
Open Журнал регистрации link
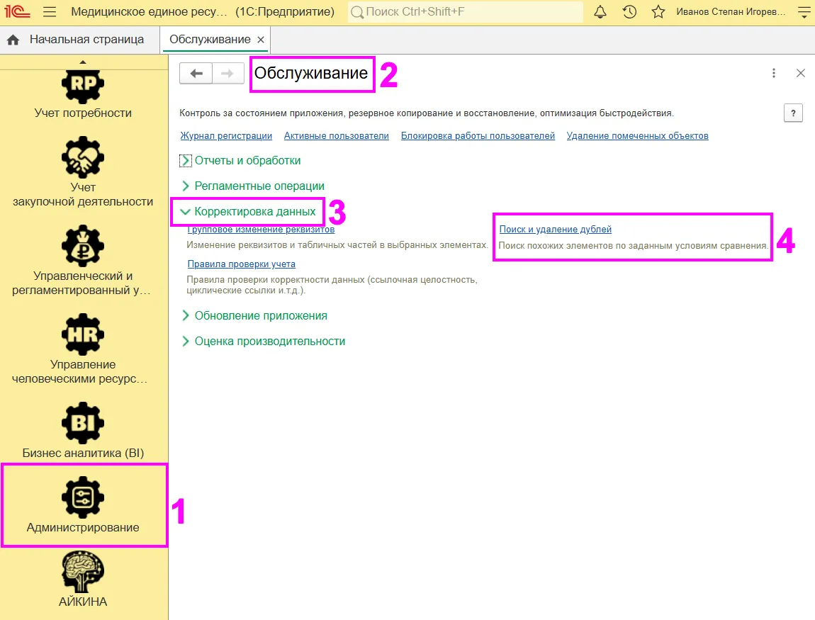(226, 135)
